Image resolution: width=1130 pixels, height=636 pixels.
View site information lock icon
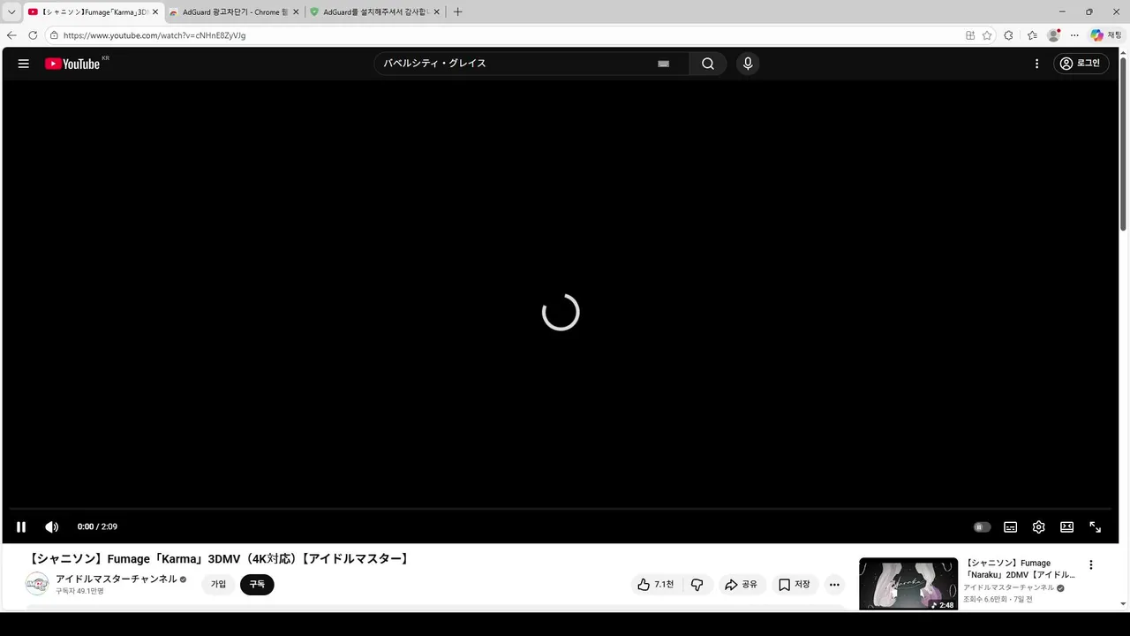pyautogui.click(x=54, y=35)
